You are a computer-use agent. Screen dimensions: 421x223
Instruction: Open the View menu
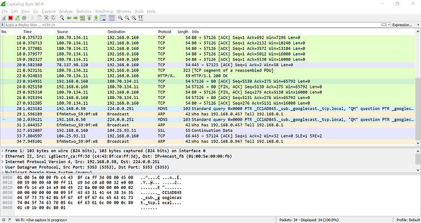25,11
